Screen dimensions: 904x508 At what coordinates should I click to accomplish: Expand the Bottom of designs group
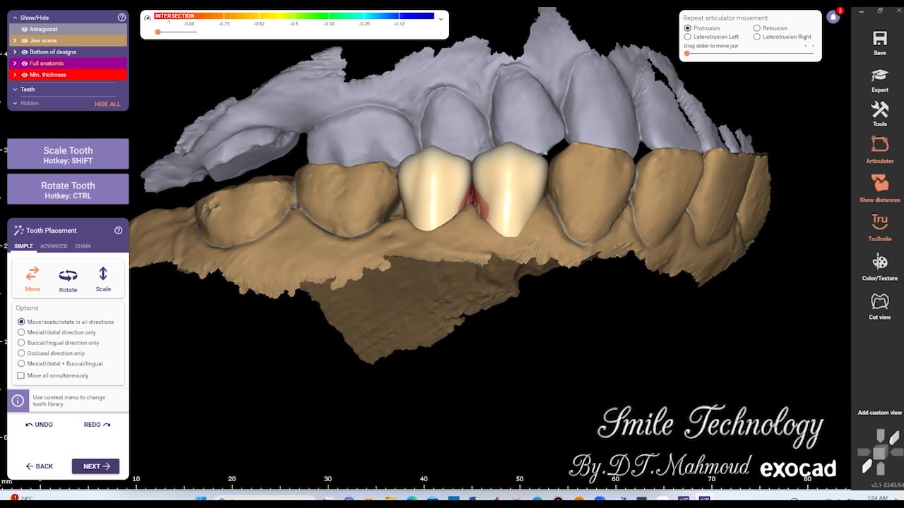pyautogui.click(x=15, y=52)
